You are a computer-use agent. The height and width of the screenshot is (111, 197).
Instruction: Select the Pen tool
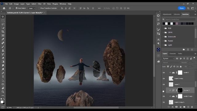coord(3,73)
